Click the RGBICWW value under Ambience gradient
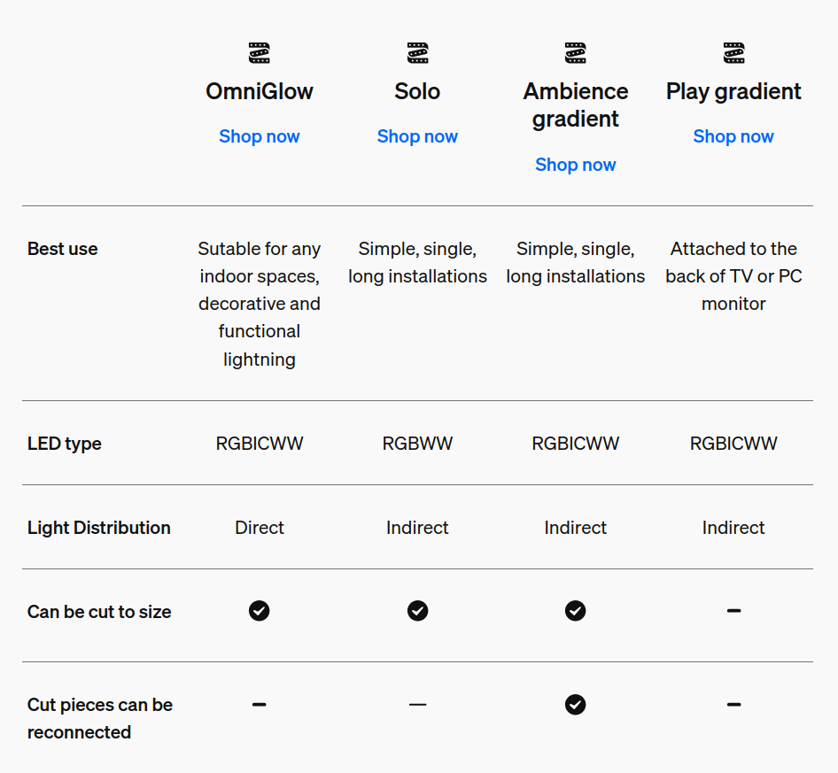Viewport: 838px width, 773px height. 576,444
